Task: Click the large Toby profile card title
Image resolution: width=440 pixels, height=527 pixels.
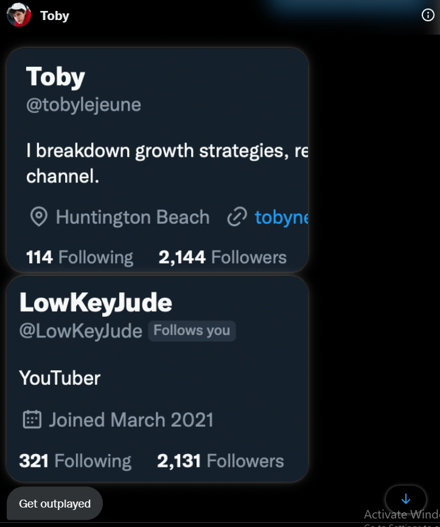Action: click(55, 77)
